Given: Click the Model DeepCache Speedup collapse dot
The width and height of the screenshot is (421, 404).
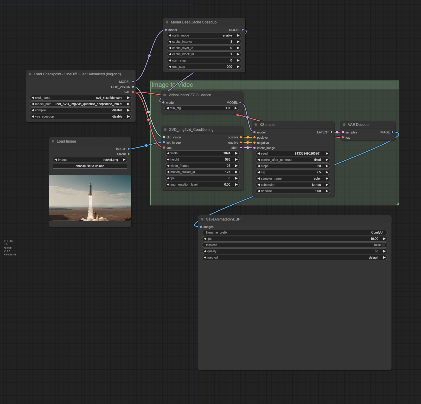Looking at the screenshot, I should pyautogui.click(x=167, y=22).
